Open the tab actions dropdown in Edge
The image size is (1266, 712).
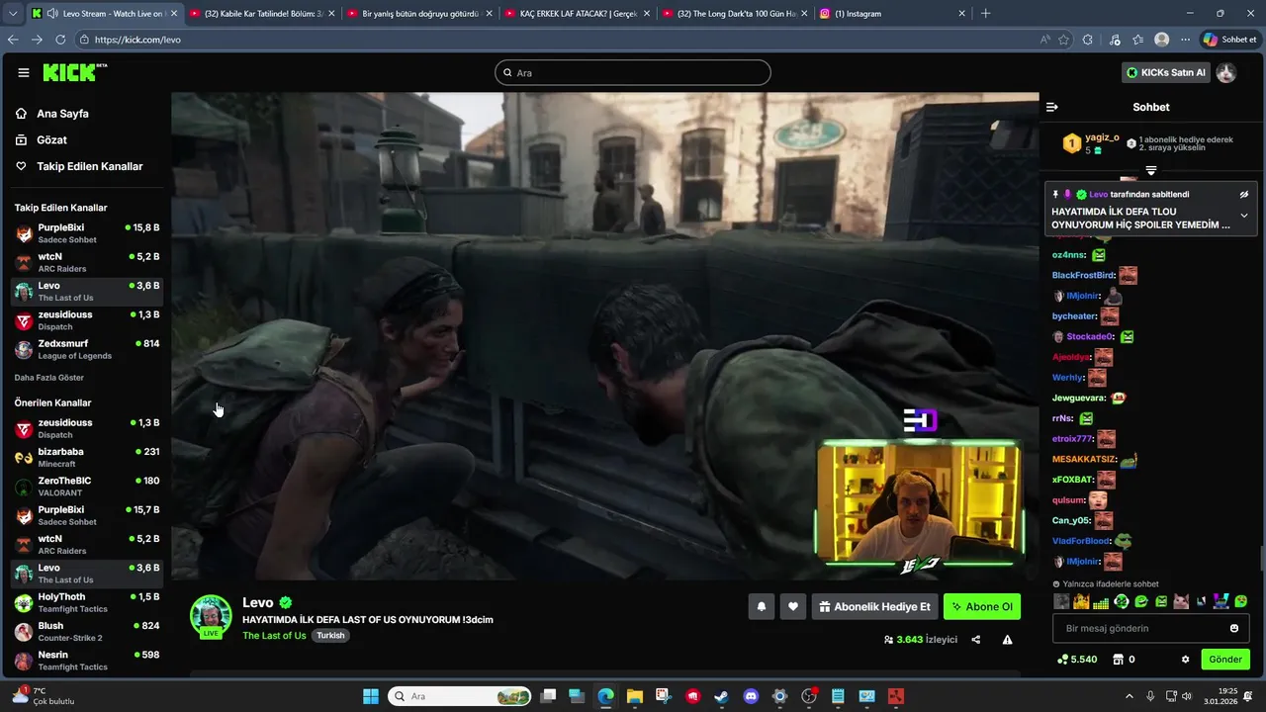14,14
